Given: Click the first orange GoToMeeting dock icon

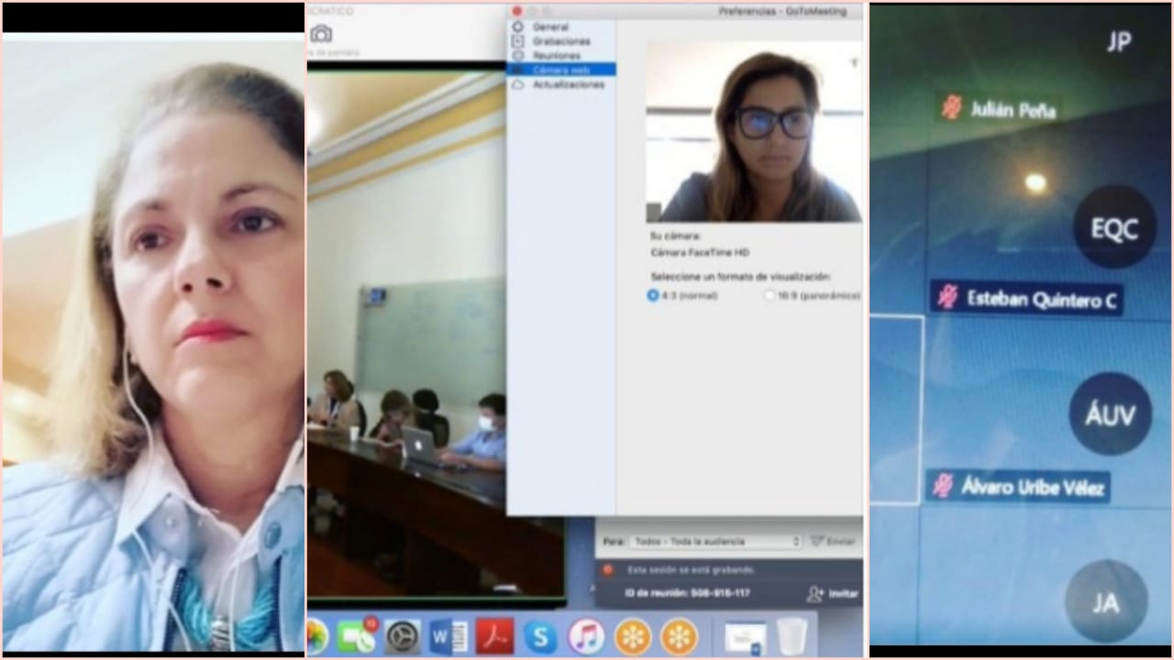Looking at the screenshot, I should click(633, 636).
